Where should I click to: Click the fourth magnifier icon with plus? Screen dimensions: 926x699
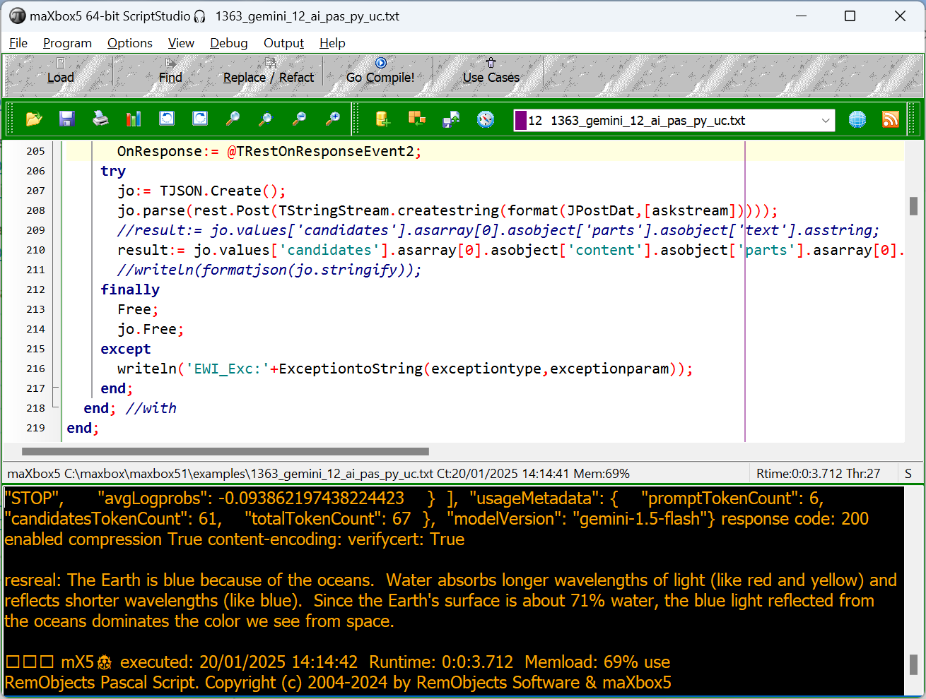pos(332,119)
